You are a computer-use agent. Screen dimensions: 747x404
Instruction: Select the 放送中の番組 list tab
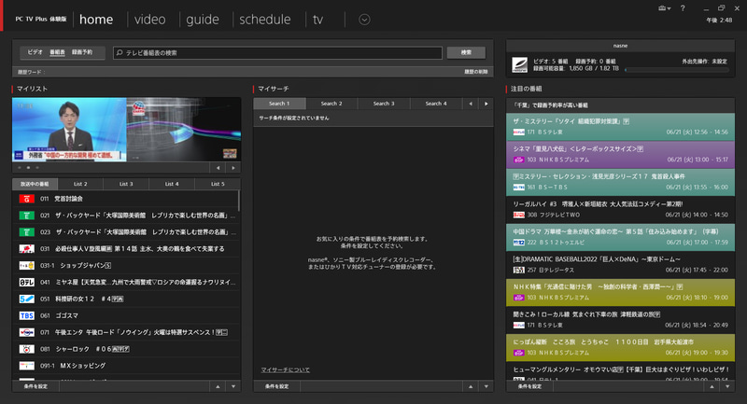[35, 184]
